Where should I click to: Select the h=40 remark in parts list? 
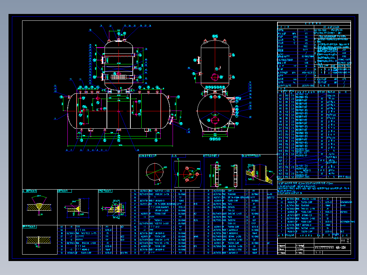[342, 206]
